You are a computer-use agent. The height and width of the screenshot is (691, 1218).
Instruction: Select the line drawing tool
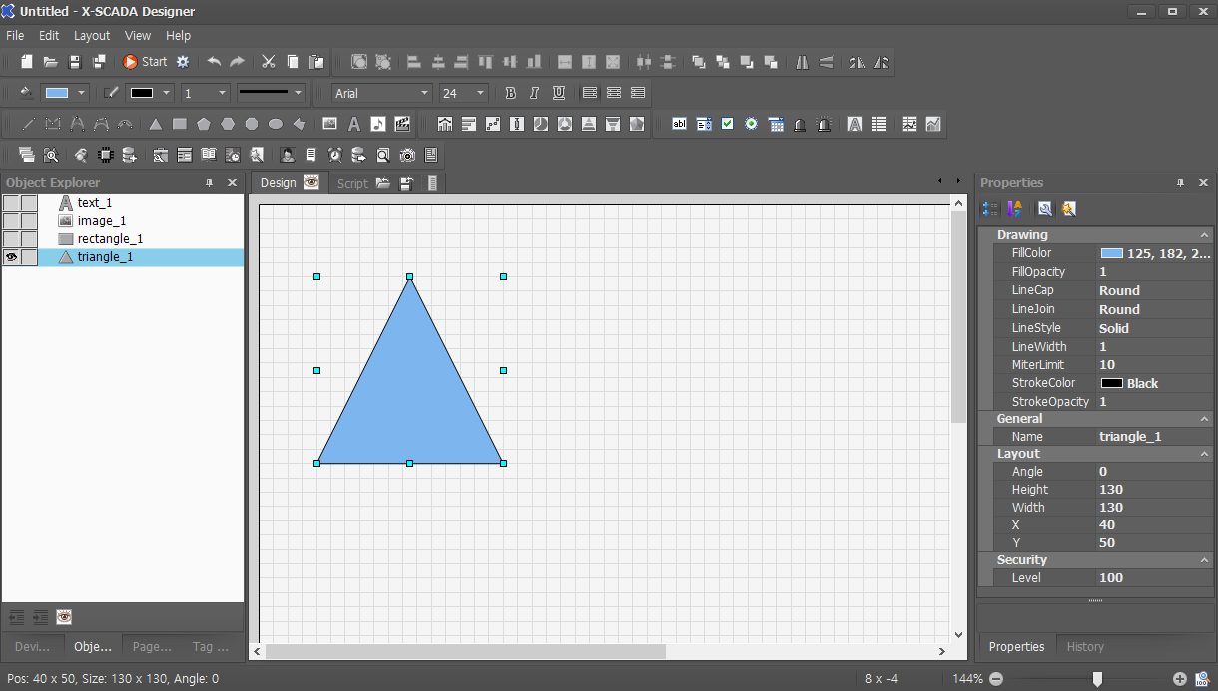(x=29, y=124)
